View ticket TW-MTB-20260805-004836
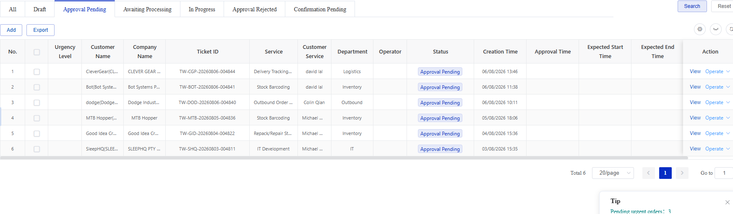This screenshot has height=214, width=733. pos(695,118)
